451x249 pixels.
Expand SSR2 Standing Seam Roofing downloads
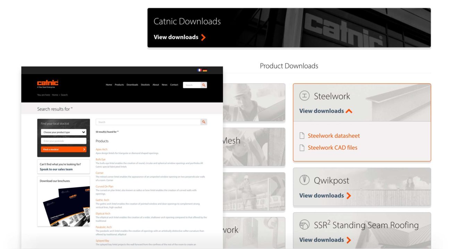pyautogui.click(x=349, y=240)
